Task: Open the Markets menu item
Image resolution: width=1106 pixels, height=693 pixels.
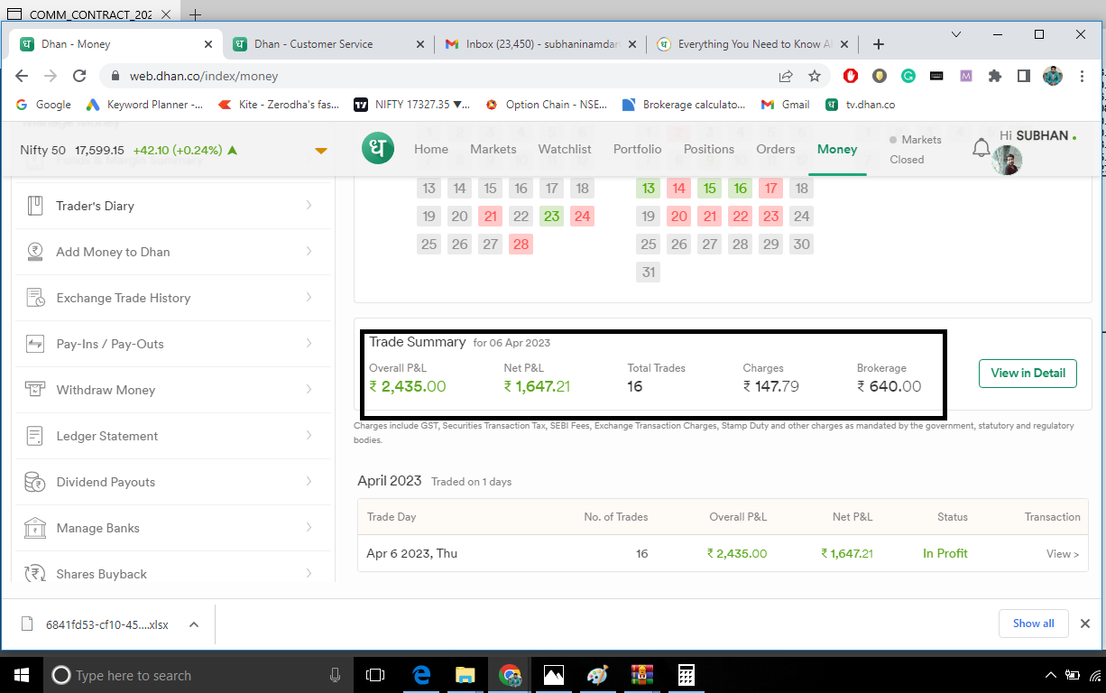Action: pos(493,149)
